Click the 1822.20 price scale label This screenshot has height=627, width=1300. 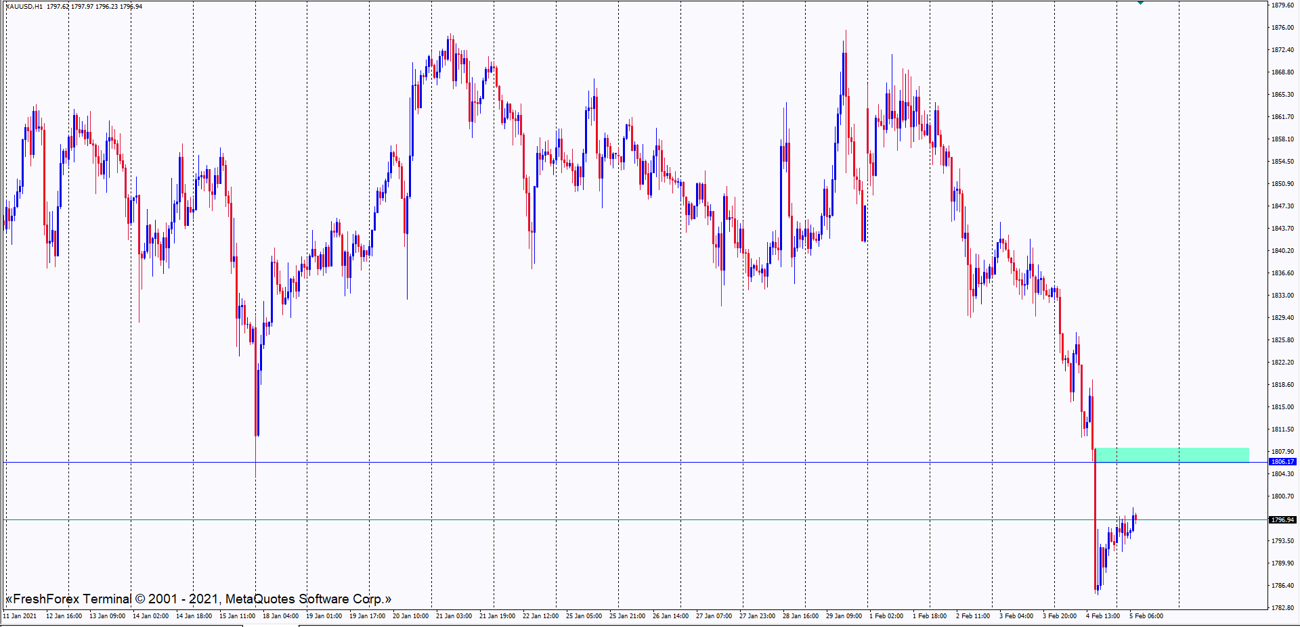(1282, 363)
